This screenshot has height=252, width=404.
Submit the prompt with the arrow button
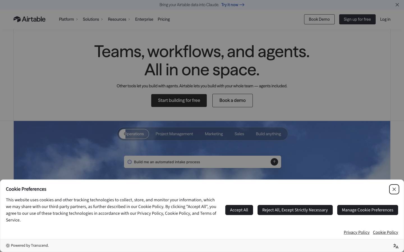274,162
